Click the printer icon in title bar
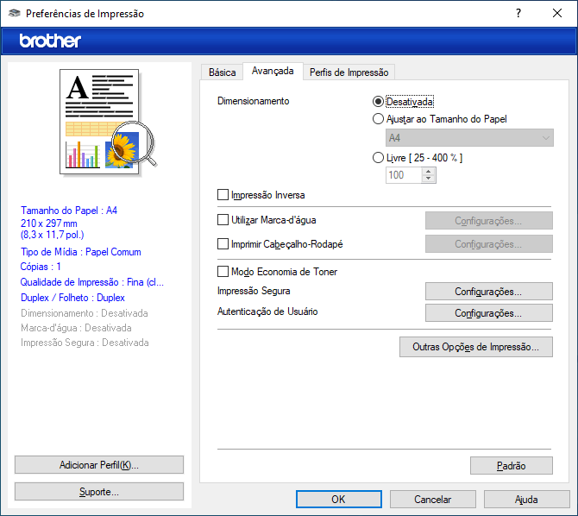578x516 pixels. point(13,14)
